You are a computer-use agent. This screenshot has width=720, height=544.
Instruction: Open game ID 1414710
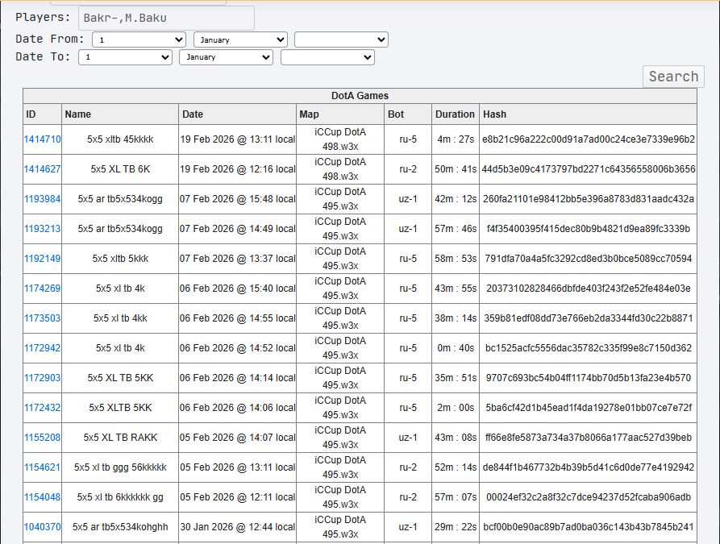[42, 139]
